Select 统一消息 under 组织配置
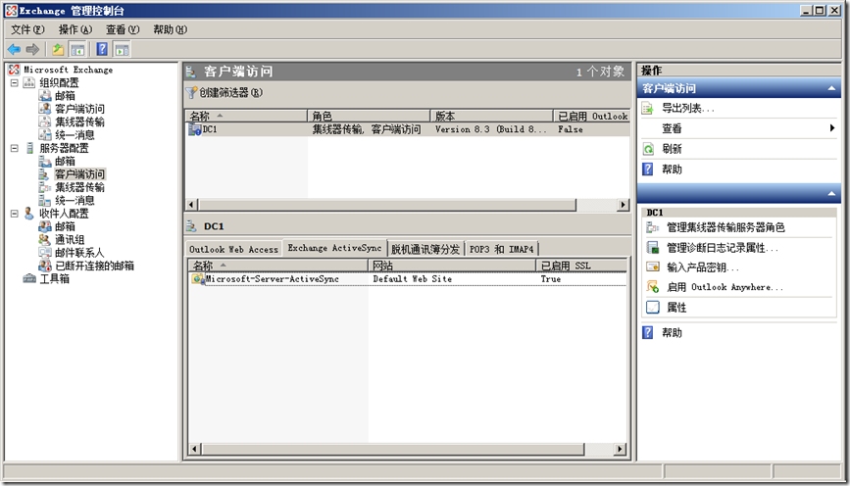Image resolution: width=850 pixels, height=486 pixels. pyautogui.click(x=75, y=135)
